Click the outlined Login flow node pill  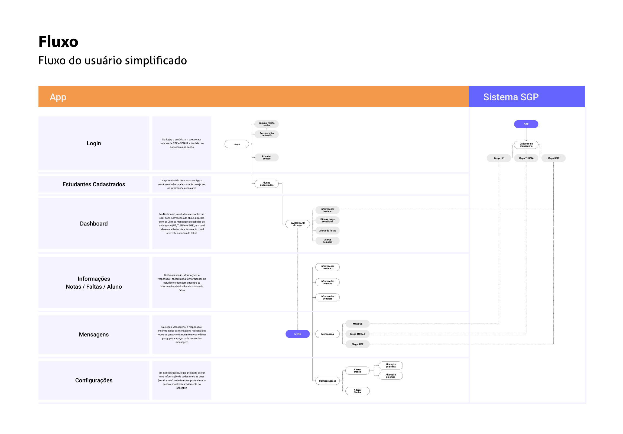pyautogui.click(x=237, y=144)
